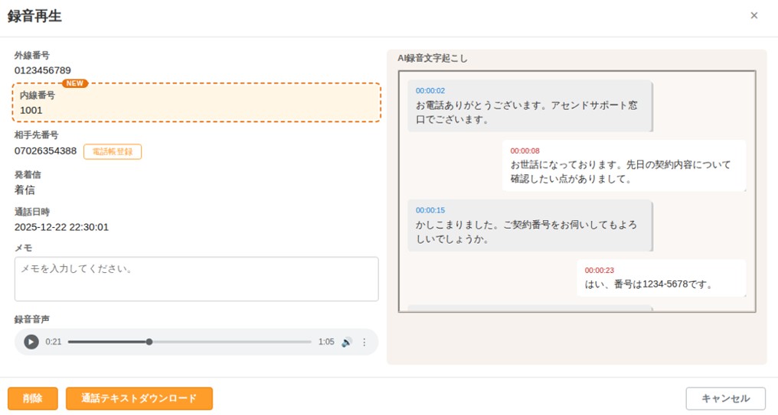This screenshot has width=778, height=415.
Task: Click the 電話帳登録 button
Action: [x=113, y=151]
